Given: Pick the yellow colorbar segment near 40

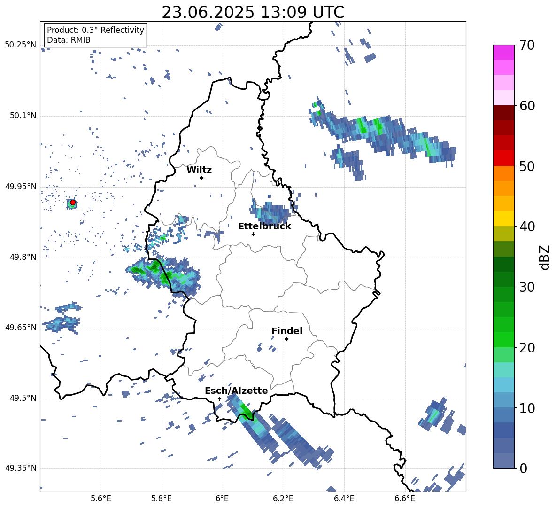Looking at the screenshot, I should point(503,219).
